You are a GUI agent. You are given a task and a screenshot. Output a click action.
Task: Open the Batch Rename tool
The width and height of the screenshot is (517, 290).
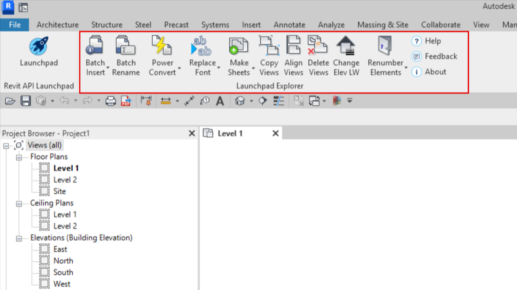126,55
